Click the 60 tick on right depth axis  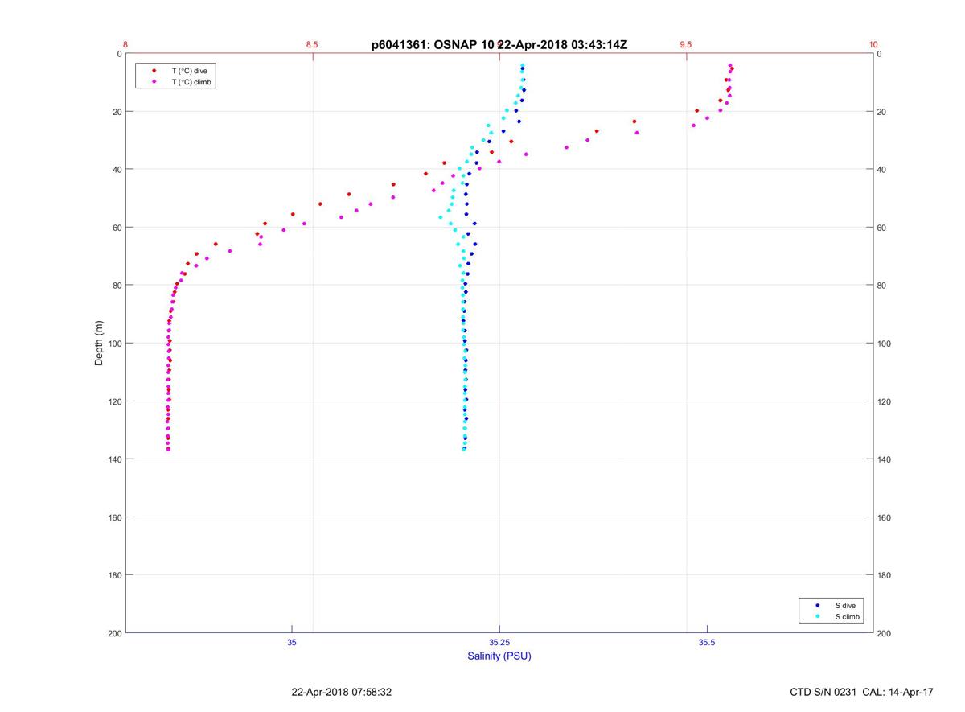[881, 228]
